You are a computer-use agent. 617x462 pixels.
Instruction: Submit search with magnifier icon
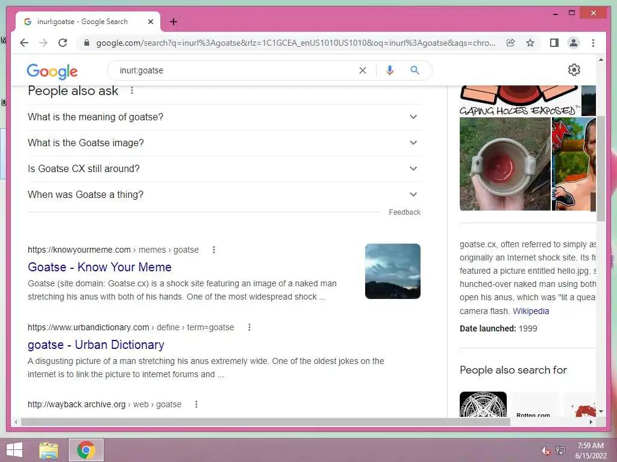tap(415, 70)
